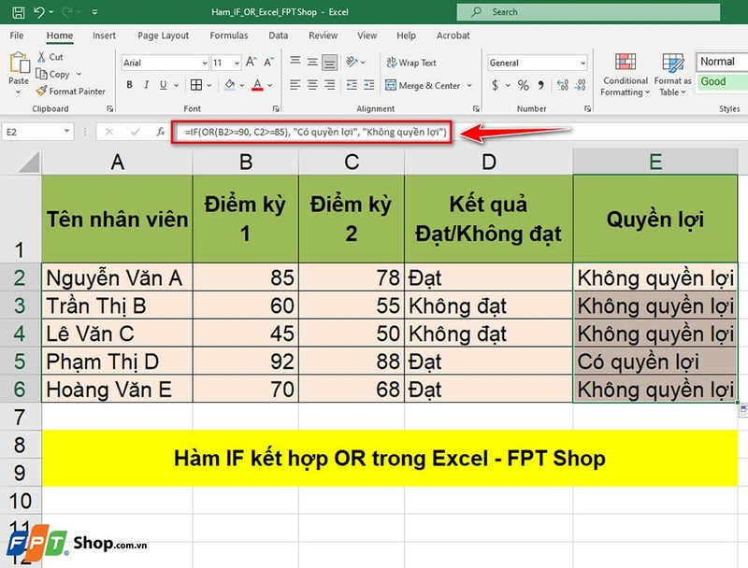Click Increase Decimal icon
Screen dimensions: 748x568
point(563,85)
